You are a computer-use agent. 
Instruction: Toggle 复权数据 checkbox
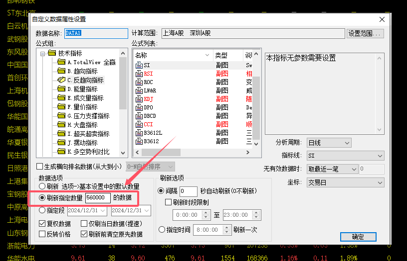pyautogui.click(x=42, y=224)
